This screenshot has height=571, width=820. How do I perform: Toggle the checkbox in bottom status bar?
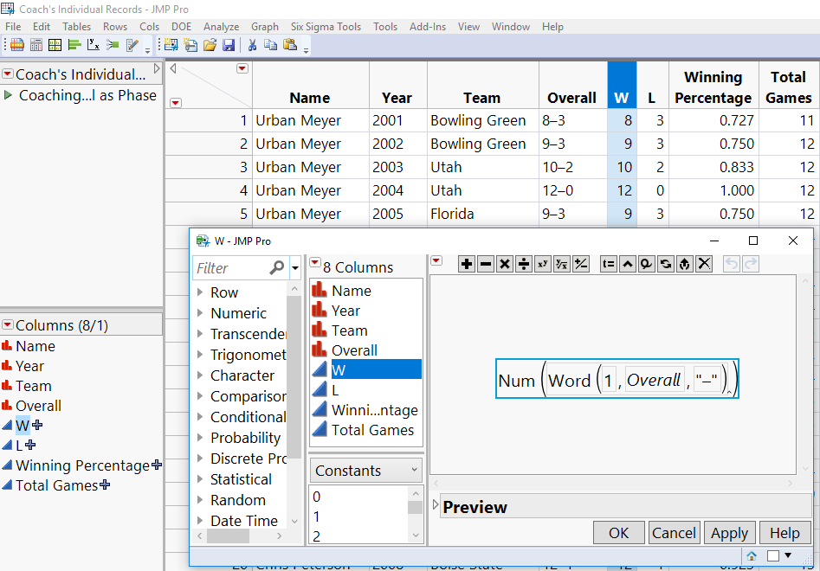773,555
